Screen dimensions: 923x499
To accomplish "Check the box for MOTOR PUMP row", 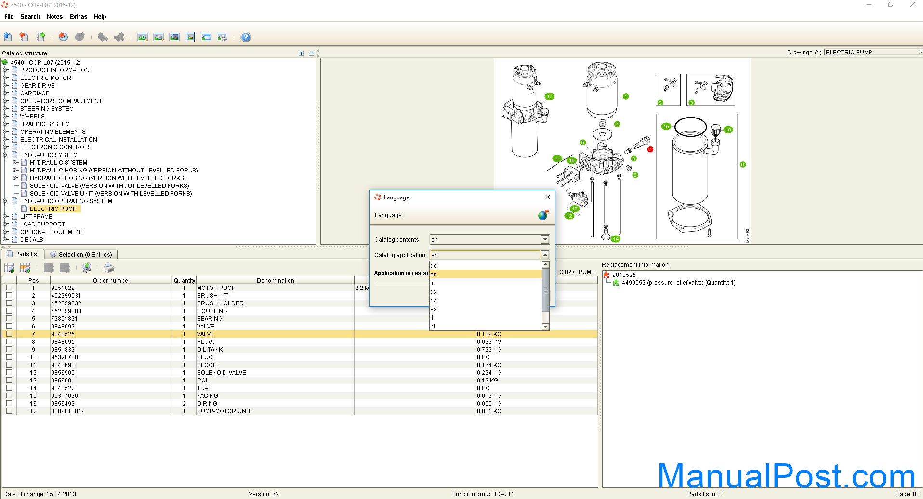I will 9,288.
